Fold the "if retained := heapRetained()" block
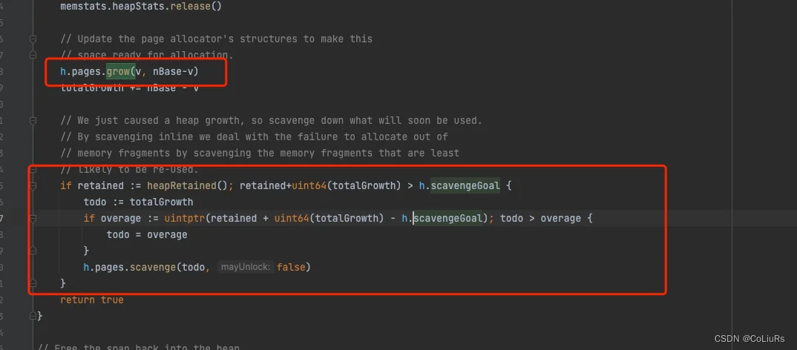The width and height of the screenshot is (797, 350). click(x=33, y=186)
